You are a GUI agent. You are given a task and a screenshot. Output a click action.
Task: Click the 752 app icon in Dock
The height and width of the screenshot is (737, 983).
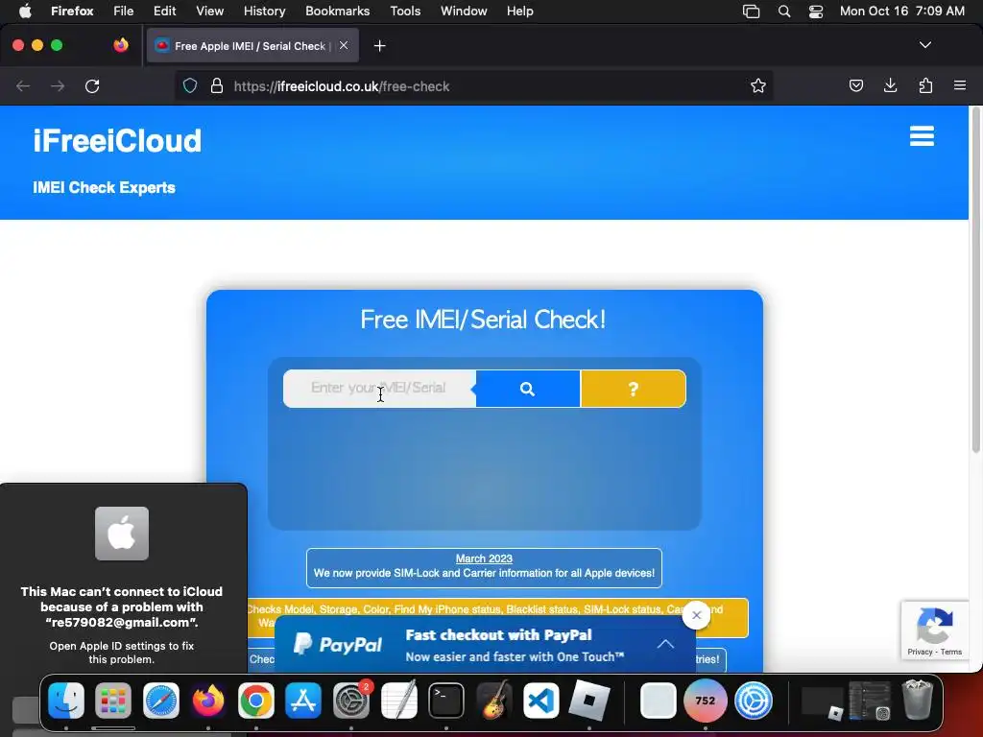706,700
